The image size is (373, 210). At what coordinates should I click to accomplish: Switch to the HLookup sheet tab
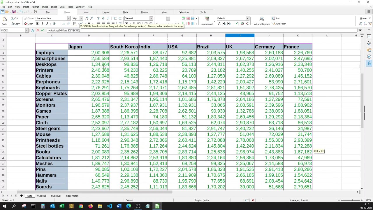tap(56, 196)
